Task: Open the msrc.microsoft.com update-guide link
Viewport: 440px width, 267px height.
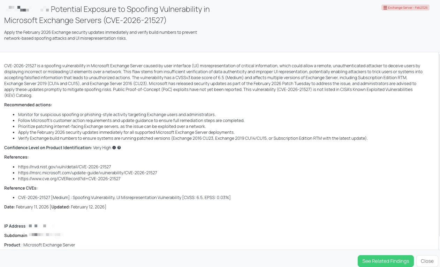Action: tap(88, 173)
